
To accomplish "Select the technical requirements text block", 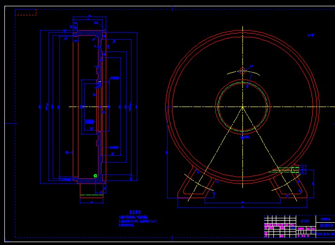I will coord(138,219).
